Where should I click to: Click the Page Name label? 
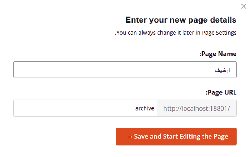[x=218, y=54]
